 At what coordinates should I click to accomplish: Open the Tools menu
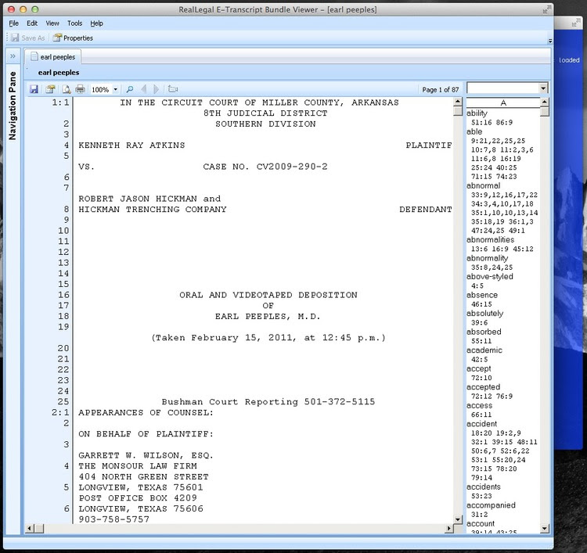click(x=74, y=23)
